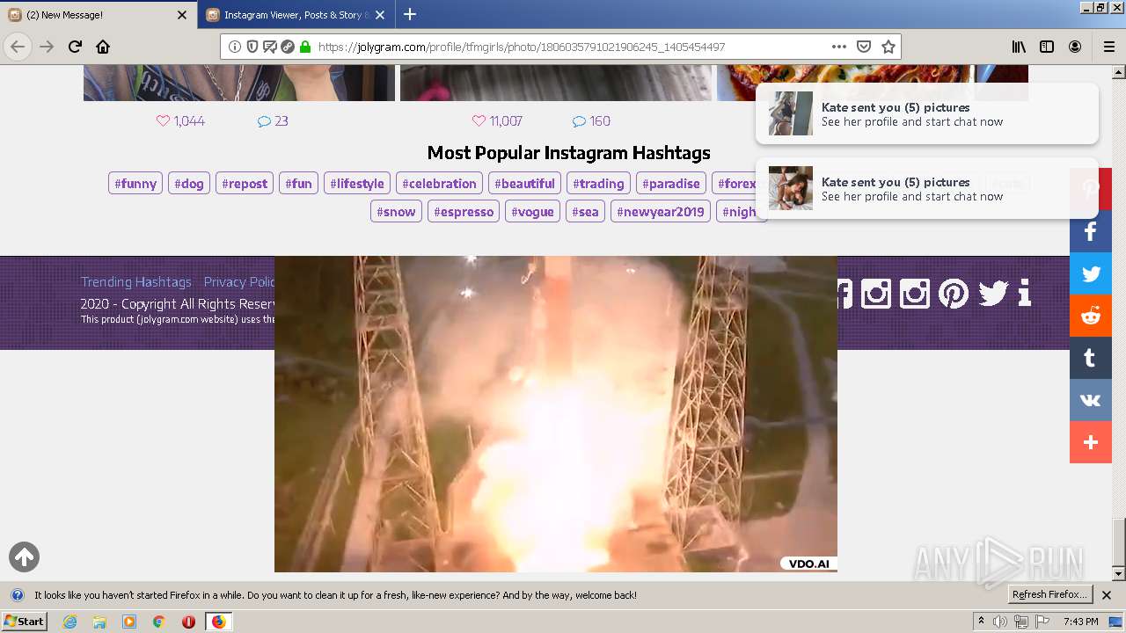Open the #dog hashtag
This screenshot has height=633, width=1126.
pos(189,184)
